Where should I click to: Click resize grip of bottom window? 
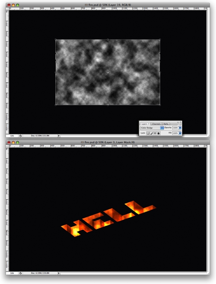[x=208, y=273]
